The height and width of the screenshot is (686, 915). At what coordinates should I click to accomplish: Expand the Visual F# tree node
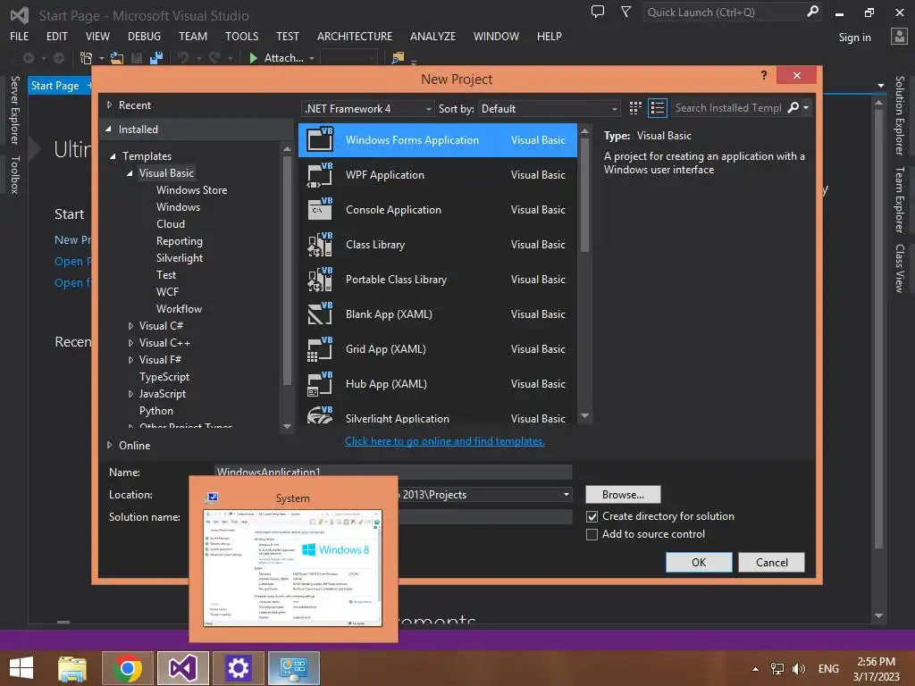point(130,360)
